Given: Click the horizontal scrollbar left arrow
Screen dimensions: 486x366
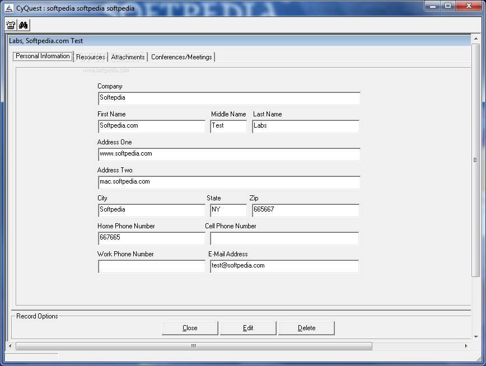Looking at the screenshot, I should 10,346.
